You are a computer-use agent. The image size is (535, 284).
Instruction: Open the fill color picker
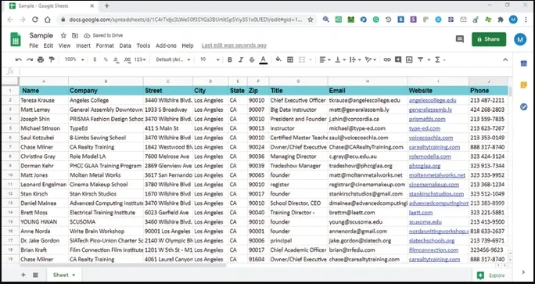point(278,59)
